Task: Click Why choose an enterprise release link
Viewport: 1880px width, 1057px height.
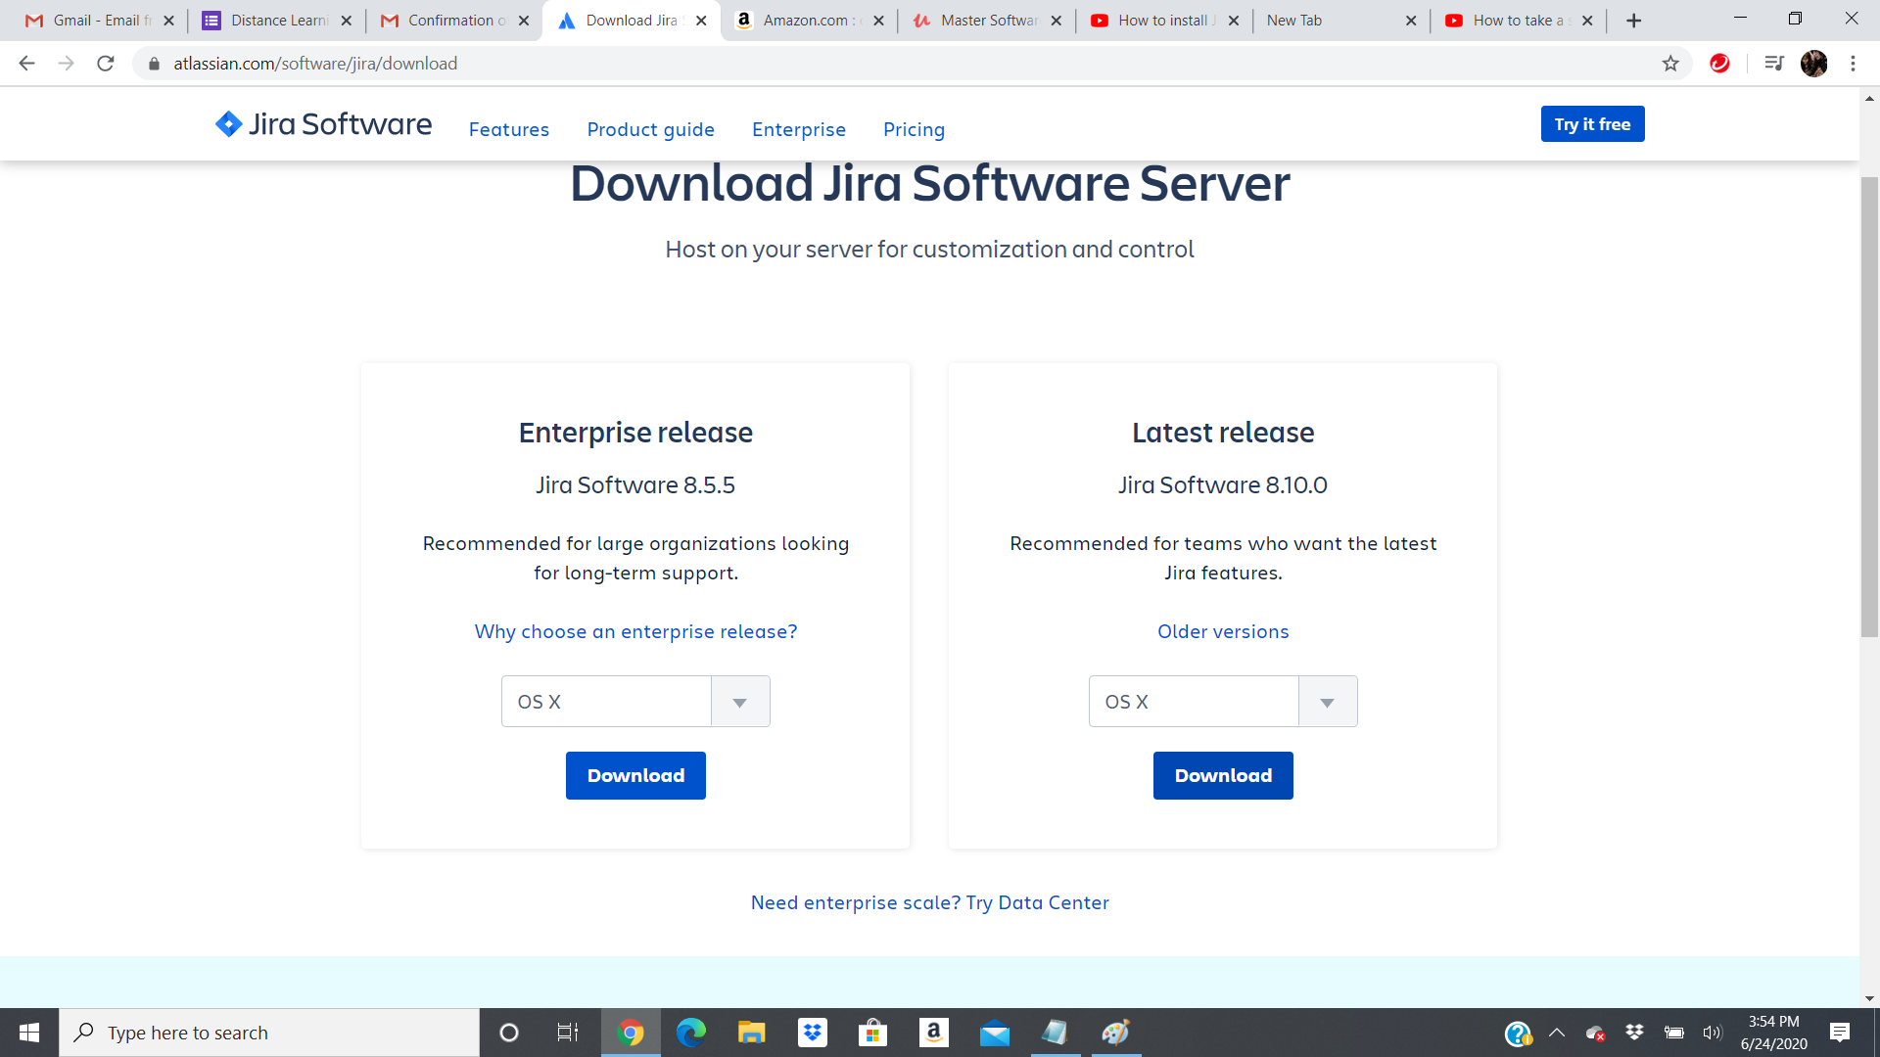Action: [x=635, y=631]
